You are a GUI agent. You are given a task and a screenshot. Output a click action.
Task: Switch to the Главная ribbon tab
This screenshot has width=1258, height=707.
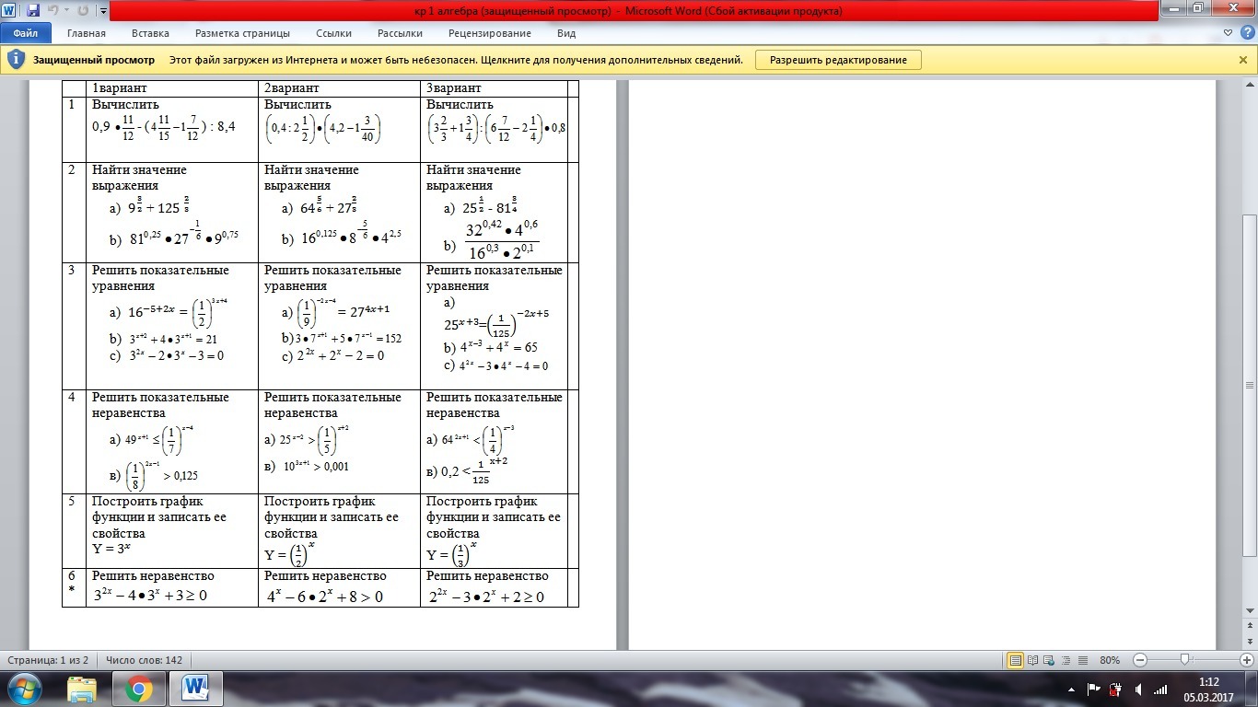(87, 33)
